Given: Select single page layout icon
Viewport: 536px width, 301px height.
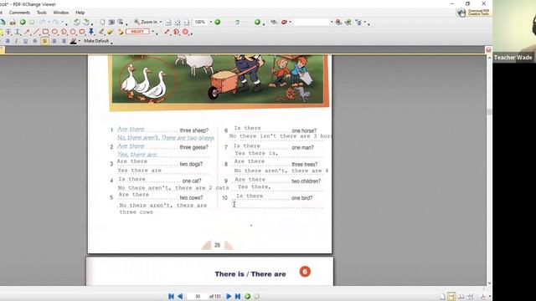Looking at the screenshot, I should tap(442, 297).
